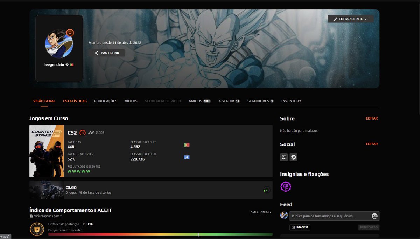Open the Vídeos tab
420x239 pixels.
click(131, 101)
